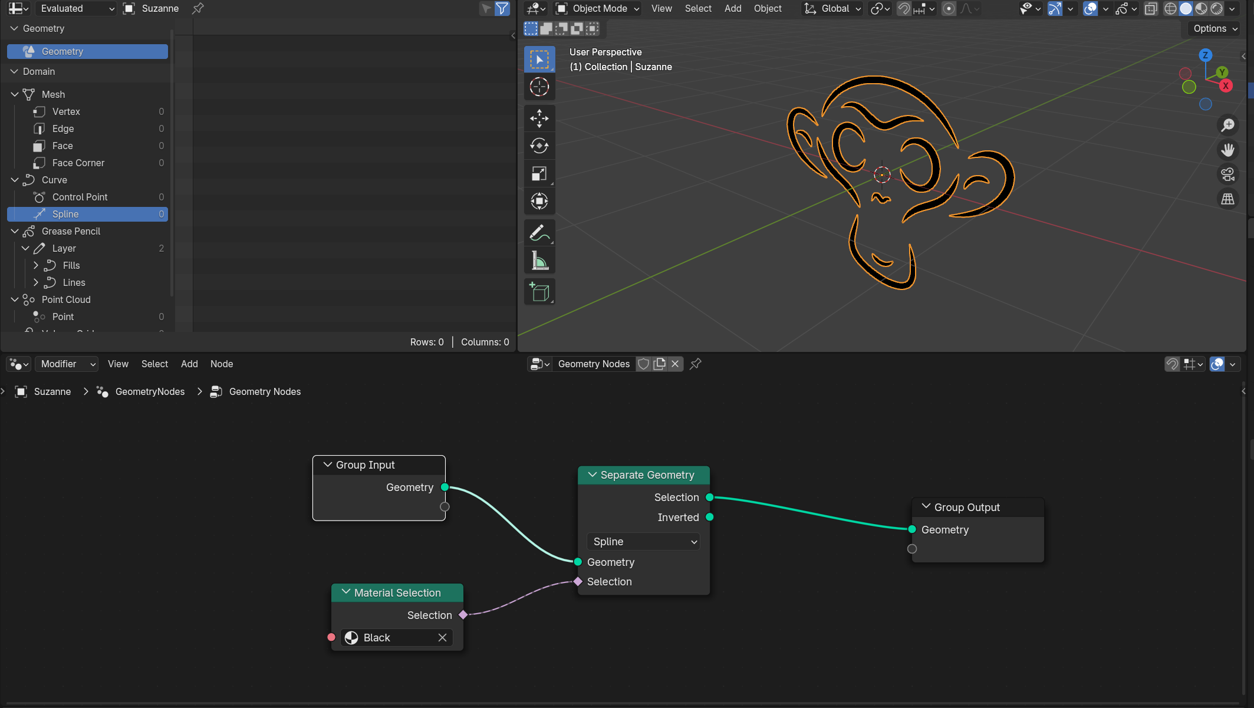
Task: Toggle selected-only filter in spreadsheet
Action: 486,8
